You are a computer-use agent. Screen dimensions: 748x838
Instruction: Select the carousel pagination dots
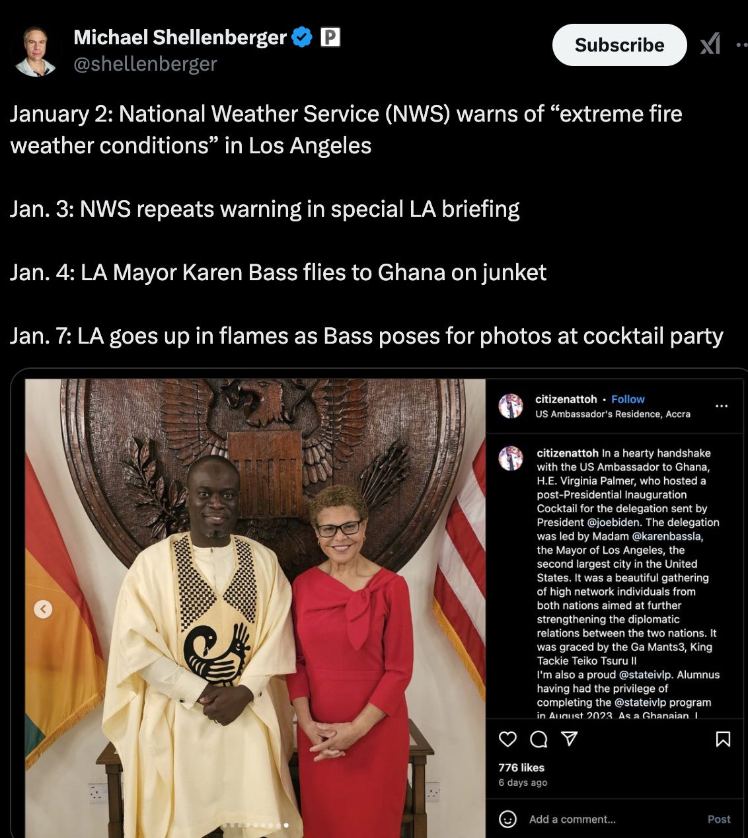tap(255, 825)
